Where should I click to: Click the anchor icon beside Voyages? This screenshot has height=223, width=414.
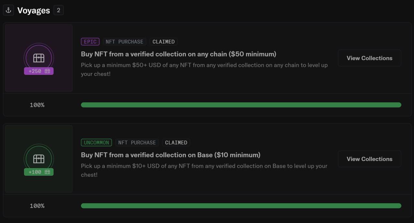coord(8,10)
